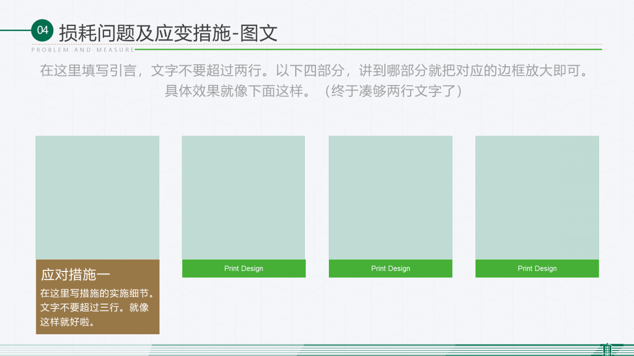Image resolution: width=634 pixels, height=356 pixels.
Task: Click the 应对措施一 heading
Action: (75, 274)
